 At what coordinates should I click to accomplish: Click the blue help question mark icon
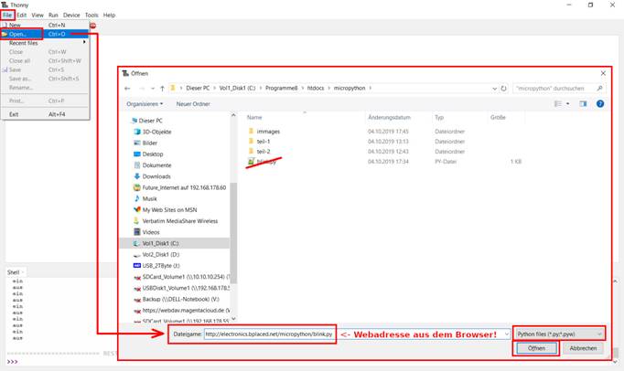599,103
